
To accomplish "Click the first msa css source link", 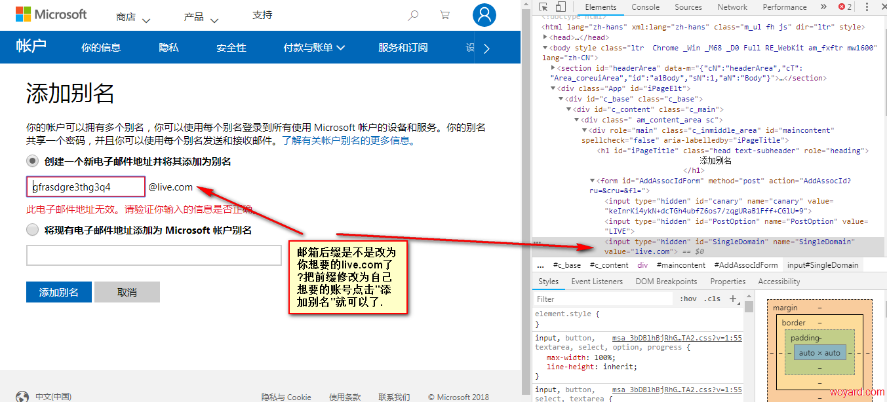I will click(x=677, y=337).
